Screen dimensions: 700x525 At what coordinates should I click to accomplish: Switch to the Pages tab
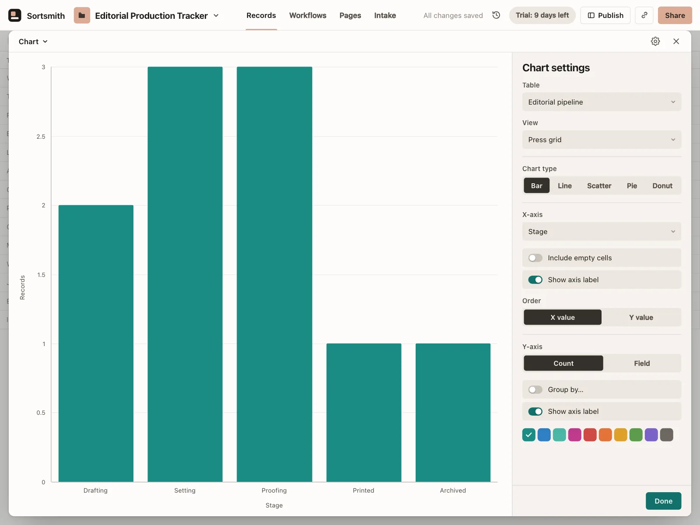(350, 15)
